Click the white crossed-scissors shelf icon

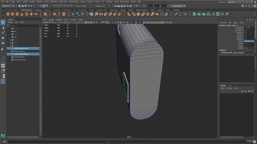pos(227,14)
